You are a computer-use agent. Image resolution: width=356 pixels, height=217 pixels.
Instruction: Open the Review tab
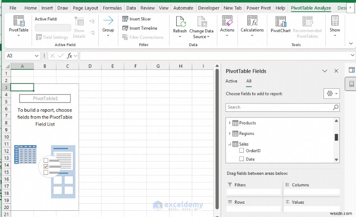(x=148, y=8)
